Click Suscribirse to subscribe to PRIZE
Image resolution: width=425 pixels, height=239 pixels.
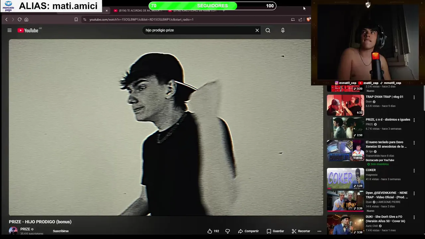tap(61, 231)
